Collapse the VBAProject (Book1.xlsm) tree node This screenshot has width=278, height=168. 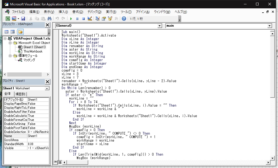[x=5, y=38]
